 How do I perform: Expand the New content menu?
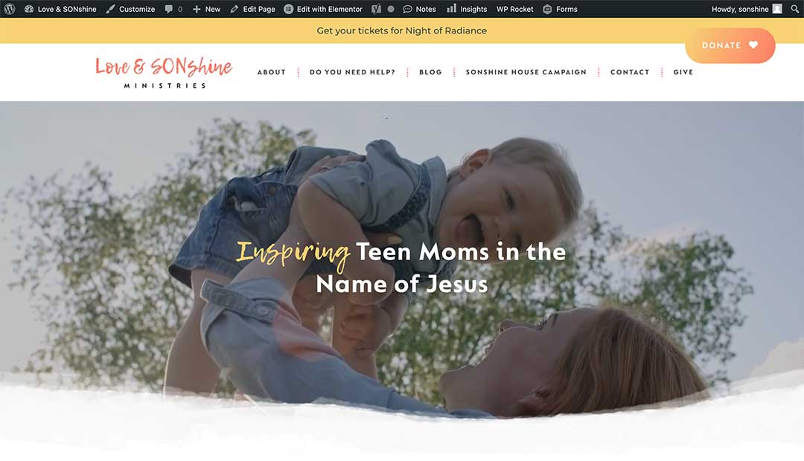coord(206,9)
